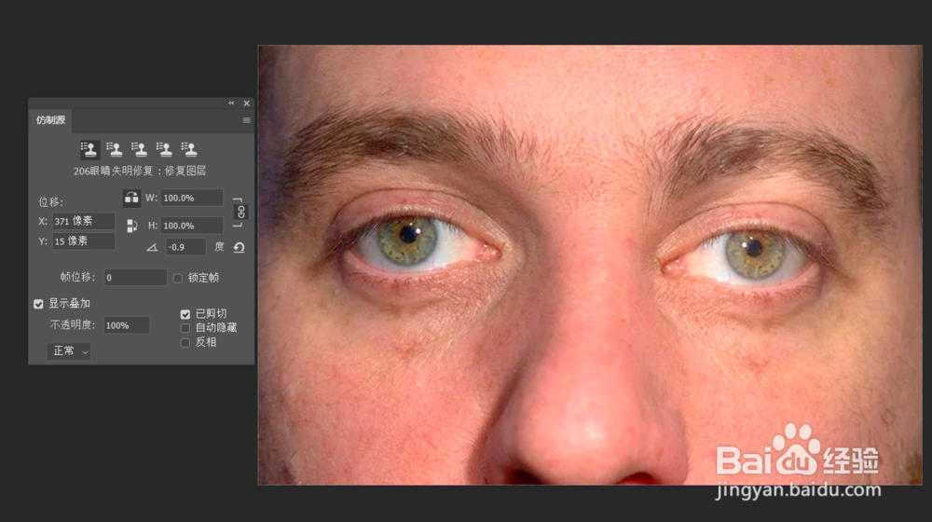The image size is (932, 522).
Task: Open the 正常 blend mode dropdown
Action: click(x=69, y=351)
